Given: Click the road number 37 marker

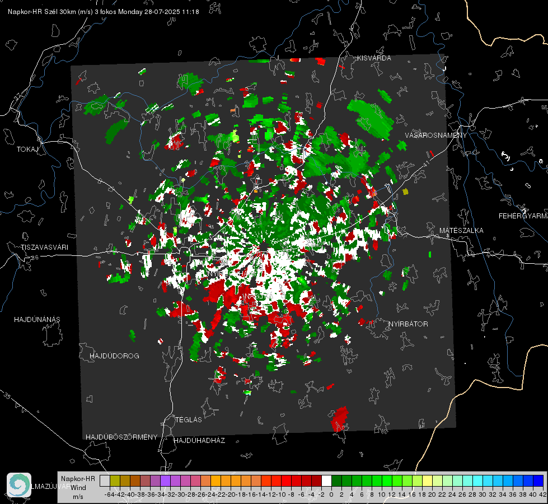Looking at the screenshot, I should [18, 97].
